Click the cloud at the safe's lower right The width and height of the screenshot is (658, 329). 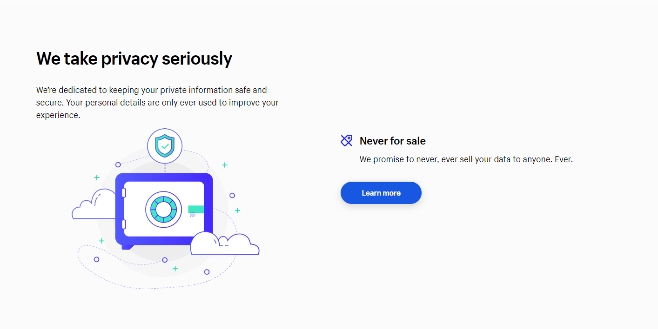(224, 244)
